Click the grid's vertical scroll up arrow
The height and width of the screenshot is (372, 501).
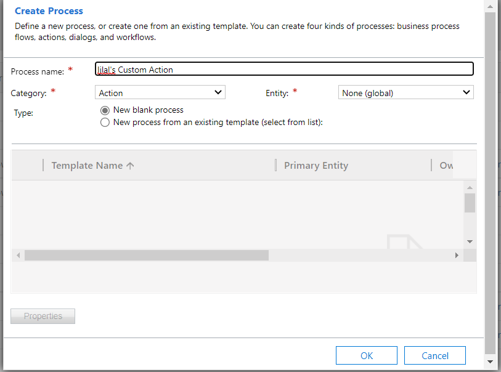(470, 187)
